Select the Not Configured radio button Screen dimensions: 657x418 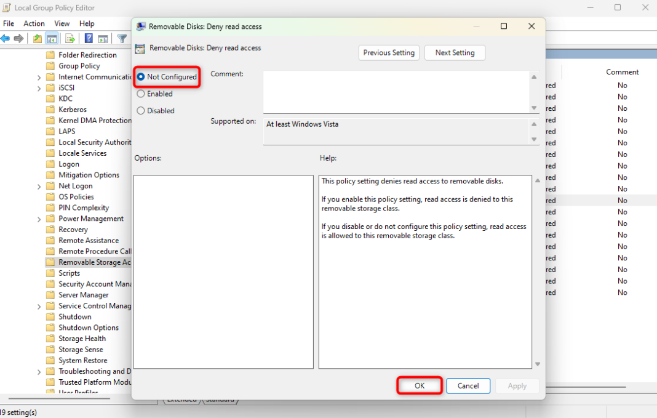coord(141,77)
